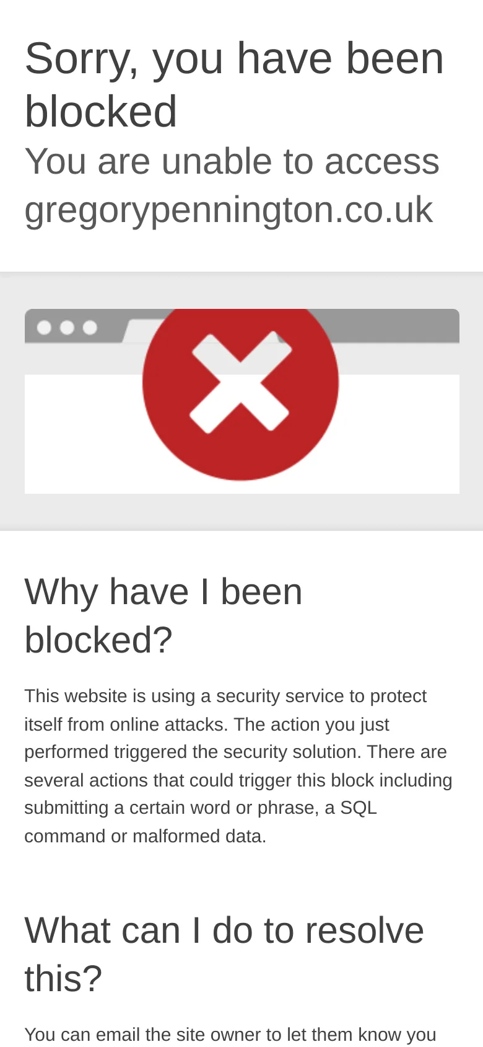
Task: Click the first dot in browser illustration
Action: pyautogui.click(x=44, y=327)
